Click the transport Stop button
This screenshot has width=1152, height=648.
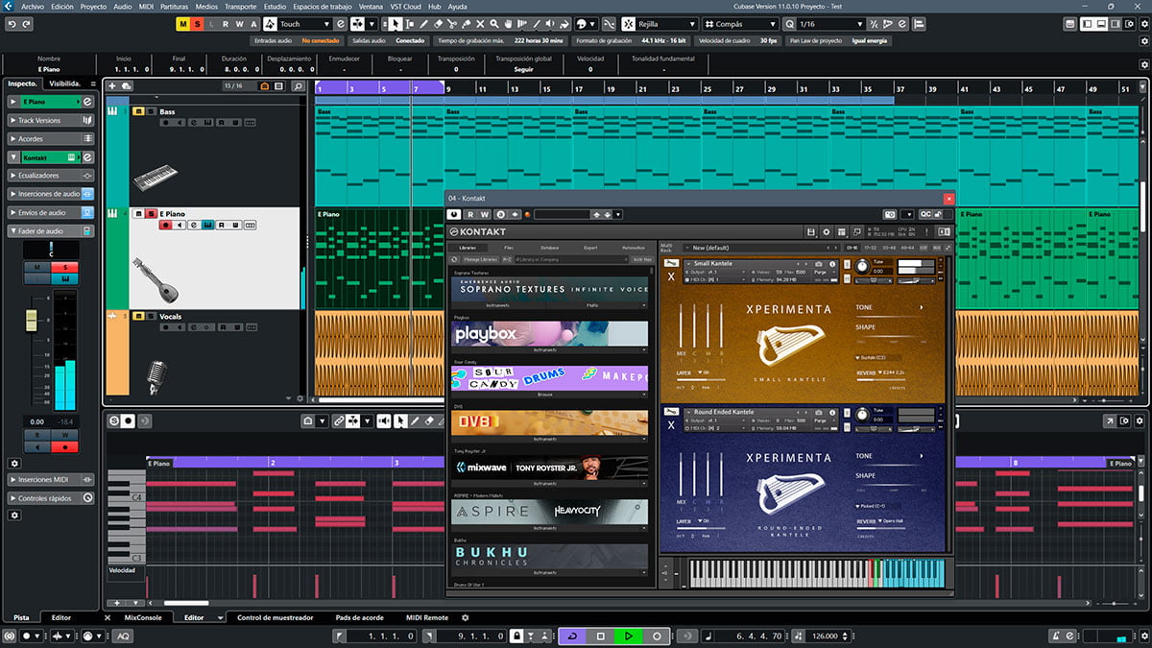click(x=601, y=636)
